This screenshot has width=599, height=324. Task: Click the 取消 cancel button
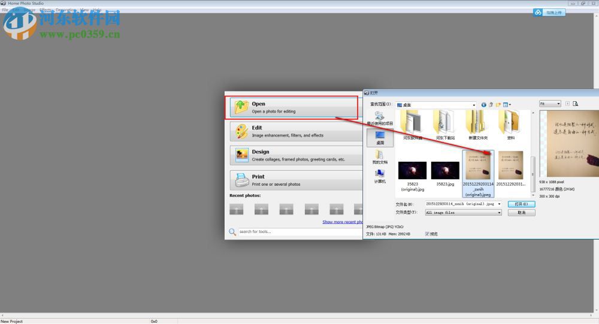522,213
